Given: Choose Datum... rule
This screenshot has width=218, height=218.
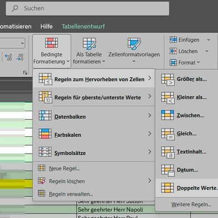Looking at the screenshot, I should point(187,170).
